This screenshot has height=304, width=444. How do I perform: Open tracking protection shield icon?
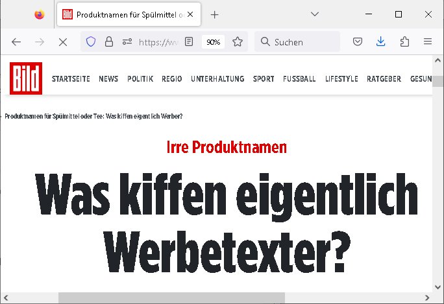[x=91, y=41]
